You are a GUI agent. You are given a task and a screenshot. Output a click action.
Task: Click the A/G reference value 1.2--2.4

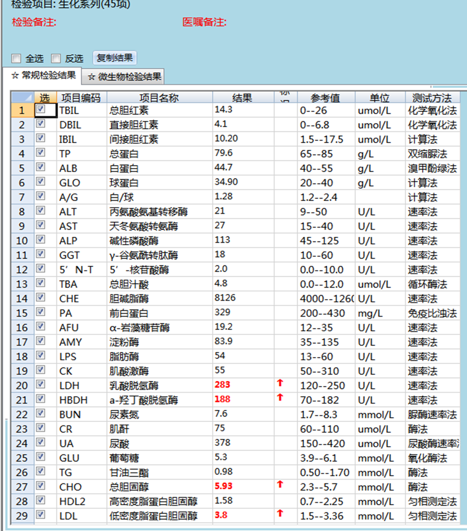point(319,197)
